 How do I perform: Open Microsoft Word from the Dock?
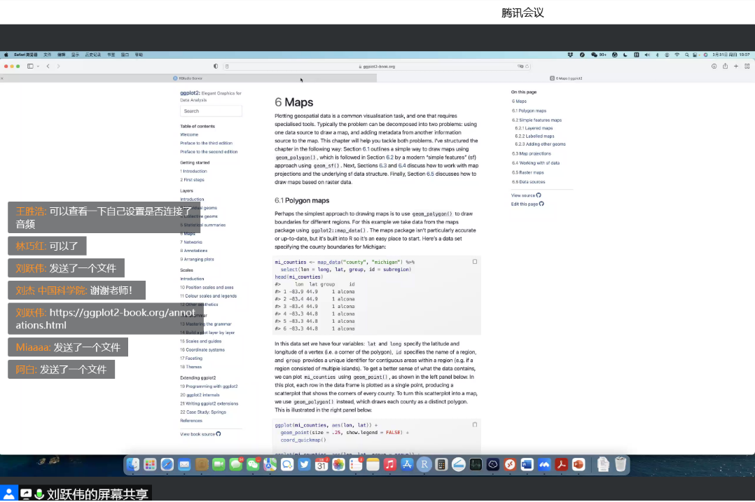click(x=527, y=464)
